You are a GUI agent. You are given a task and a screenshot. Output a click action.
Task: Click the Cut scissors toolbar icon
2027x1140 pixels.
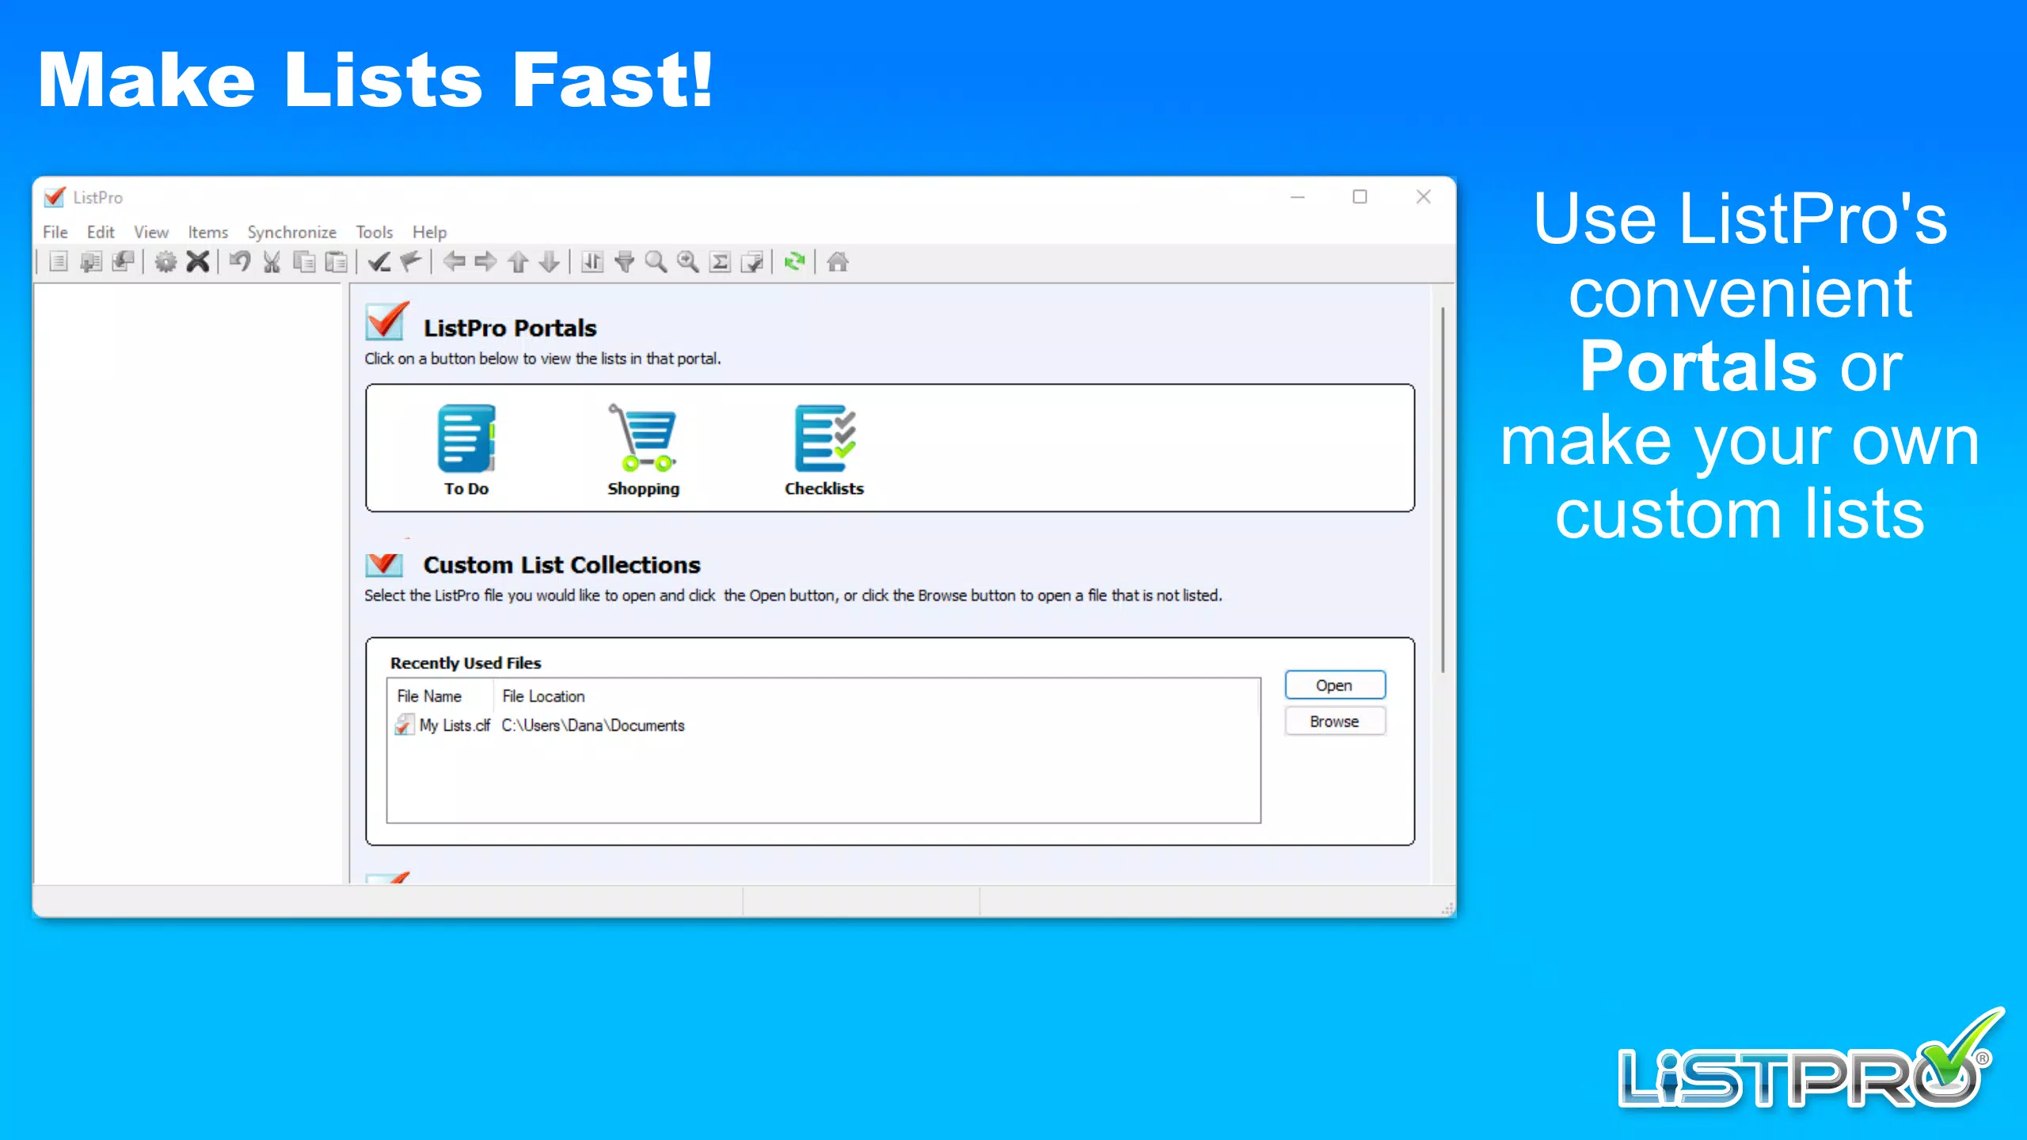coord(272,261)
